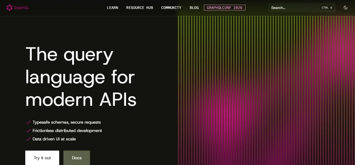The image size is (355, 165).
Task: Click the CTRL K shortcut badge
Action: click(326, 8)
